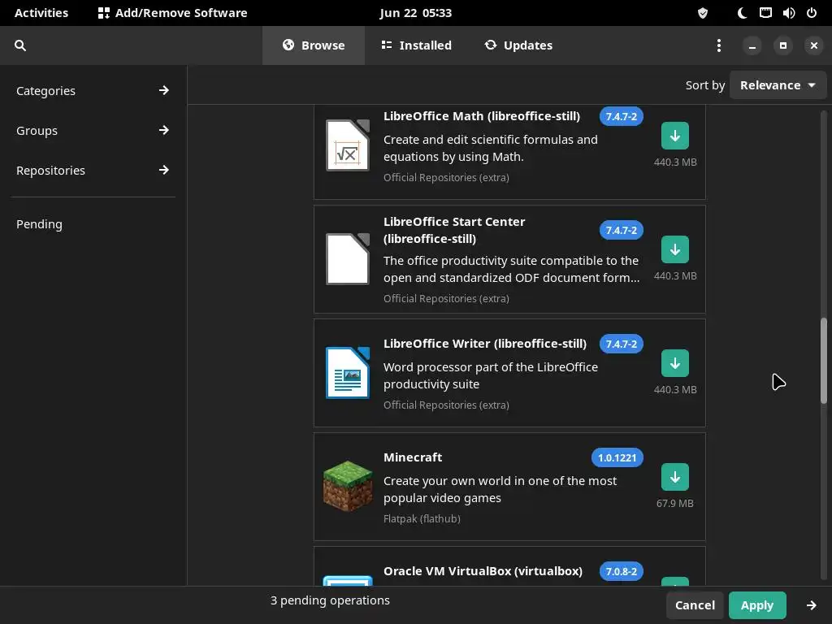Expand the Repositories sidebar entry
The height and width of the screenshot is (624, 832).
93,171
